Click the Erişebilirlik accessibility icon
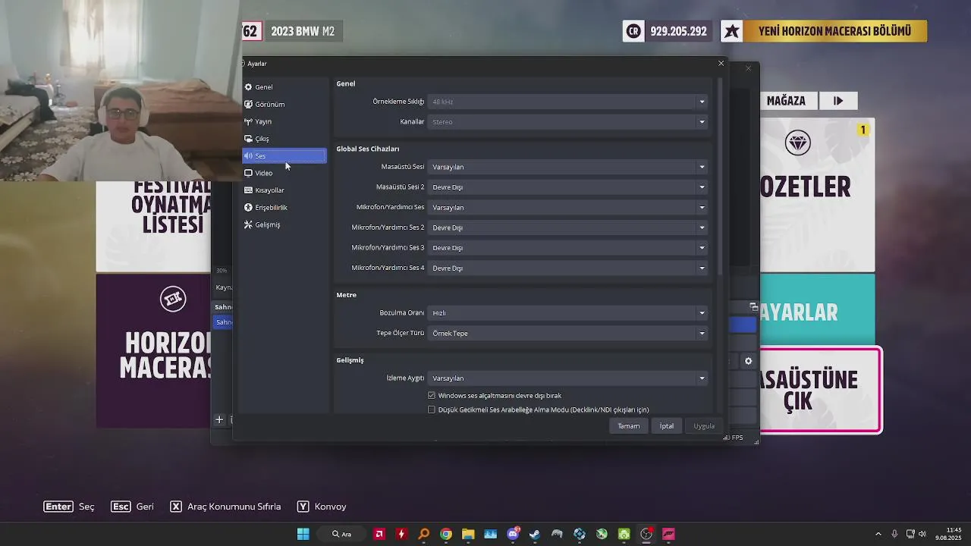The image size is (971, 546). 248,208
